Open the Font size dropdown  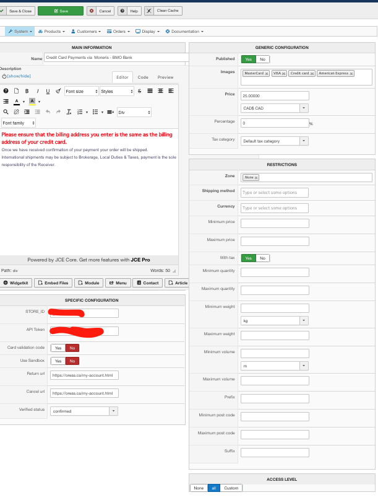click(x=82, y=91)
